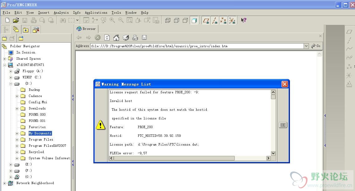The width and height of the screenshot is (355, 191).
Task: Click the binoculars Find tool
Action: pyautogui.click(x=63, y=20)
